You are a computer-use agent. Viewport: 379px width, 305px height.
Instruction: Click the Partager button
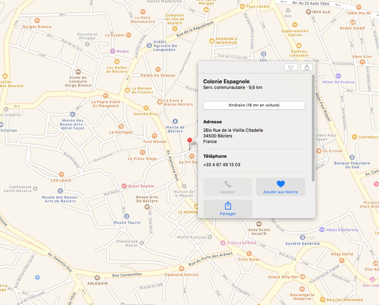(228, 209)
